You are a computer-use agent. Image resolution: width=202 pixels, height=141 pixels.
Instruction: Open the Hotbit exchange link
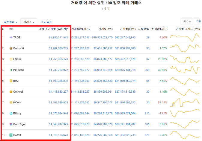point(17,135)
